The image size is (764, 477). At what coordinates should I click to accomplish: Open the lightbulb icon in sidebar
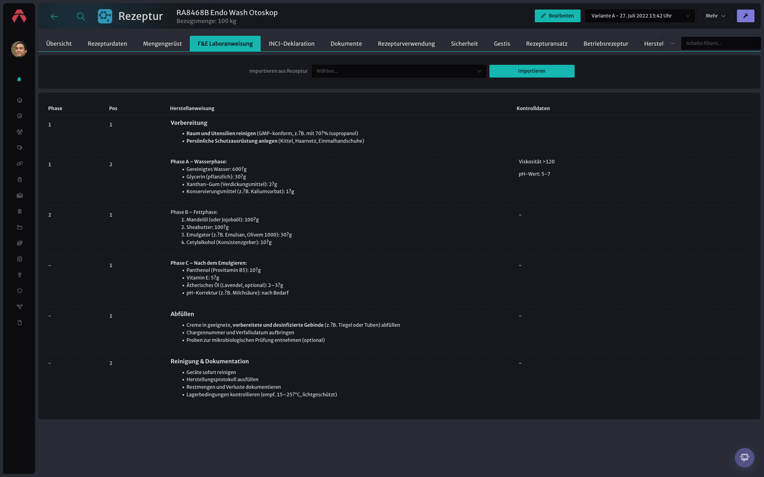pos(19,275)
